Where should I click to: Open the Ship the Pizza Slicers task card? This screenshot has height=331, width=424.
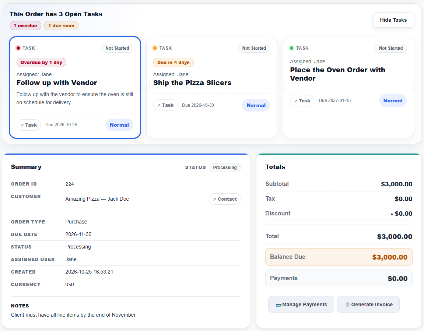(211, 87)
